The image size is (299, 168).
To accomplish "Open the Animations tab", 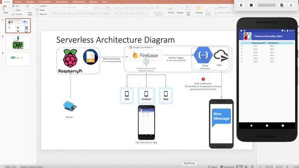I will 62,2.
